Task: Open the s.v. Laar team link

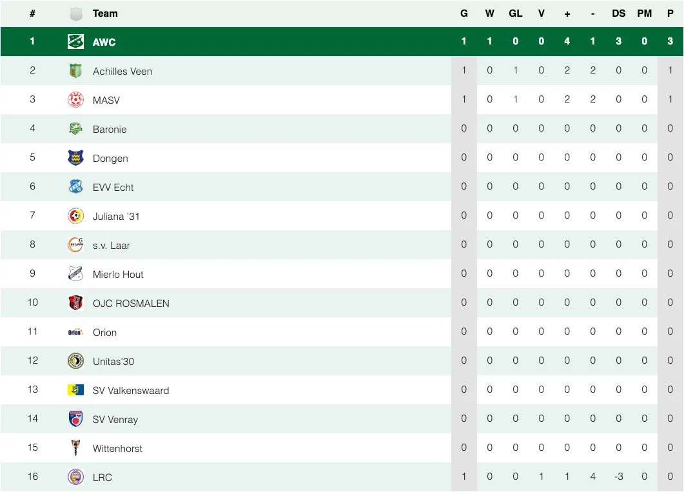Action: point(112,246)
